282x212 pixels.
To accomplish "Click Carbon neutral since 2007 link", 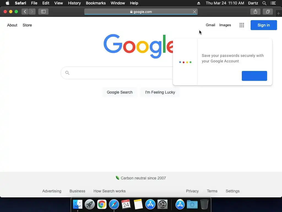I will 141,178.
